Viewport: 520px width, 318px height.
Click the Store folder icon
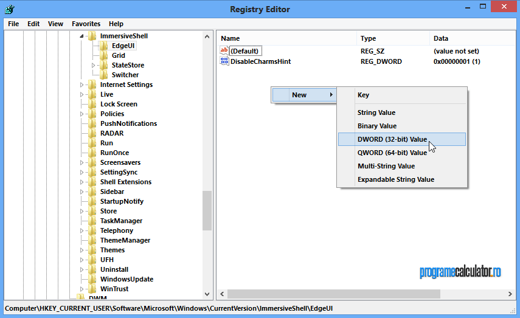[x=92, y=211]
